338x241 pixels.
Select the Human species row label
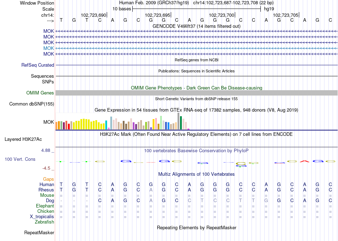click(47, 184)
